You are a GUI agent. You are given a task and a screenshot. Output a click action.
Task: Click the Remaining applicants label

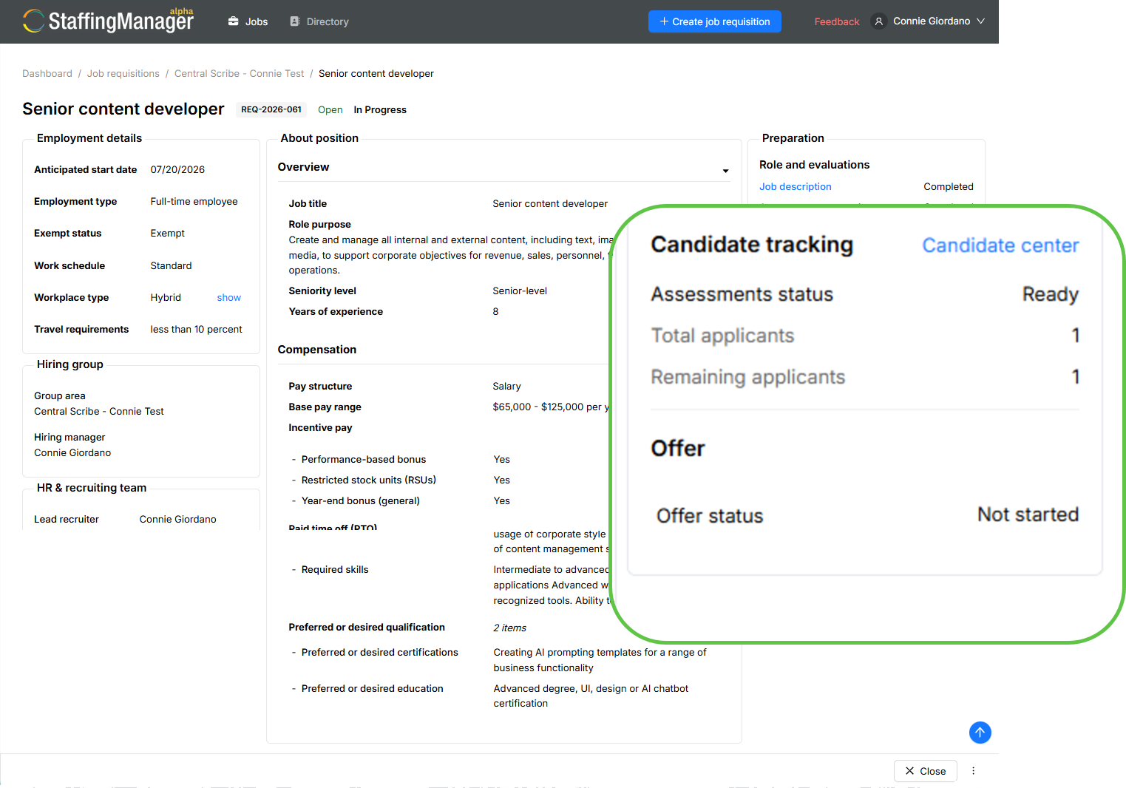point(747,377)
